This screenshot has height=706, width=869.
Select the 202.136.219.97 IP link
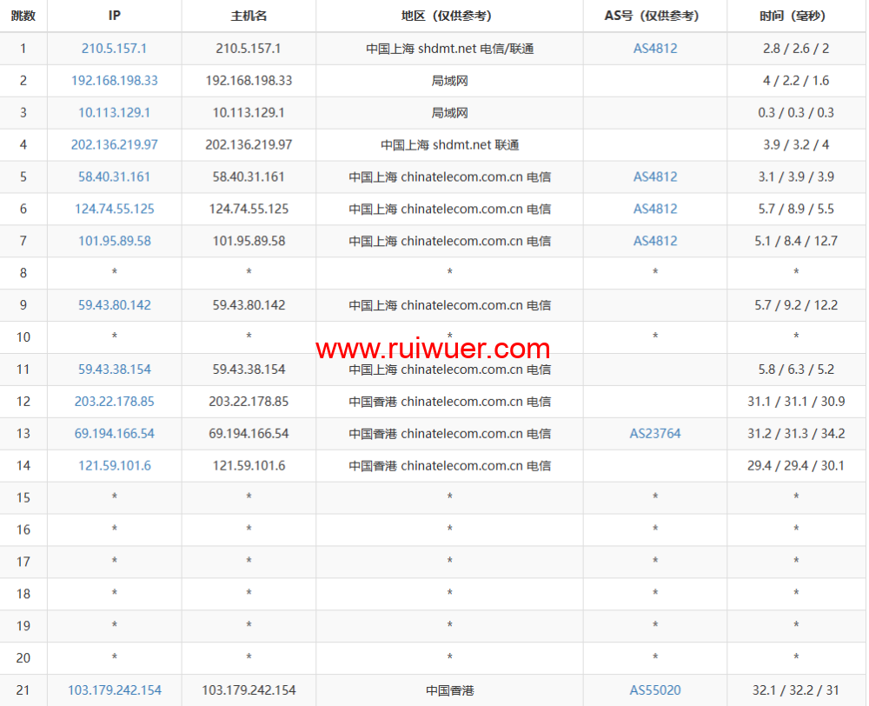coord(114,145)
